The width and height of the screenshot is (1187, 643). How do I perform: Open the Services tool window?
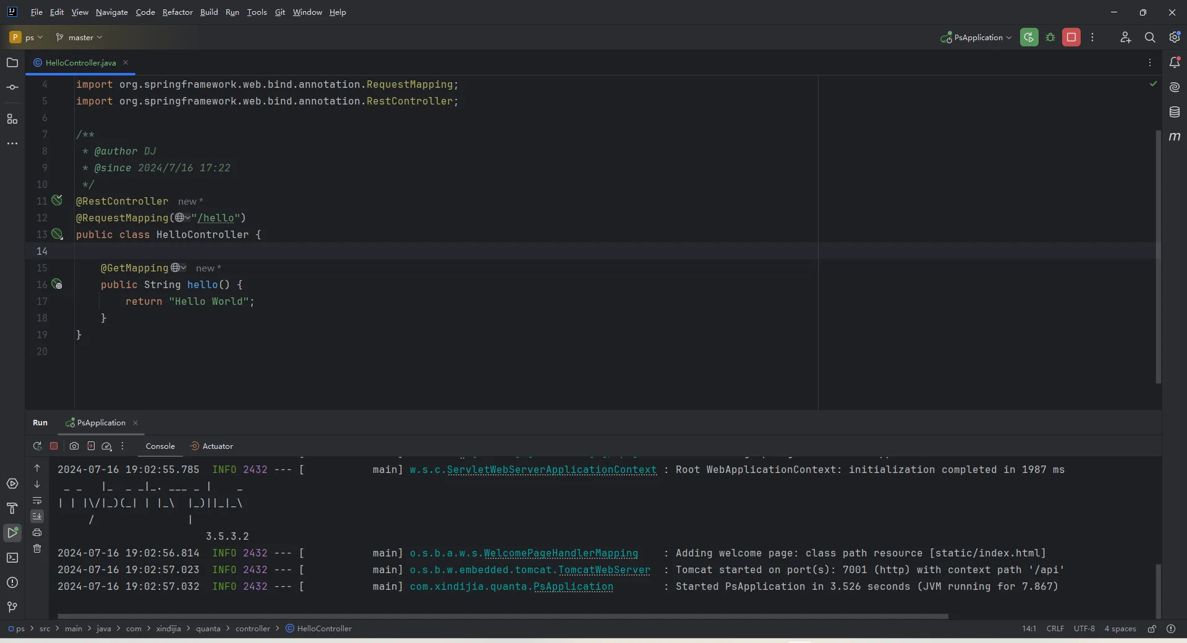(x=12, y=483)
